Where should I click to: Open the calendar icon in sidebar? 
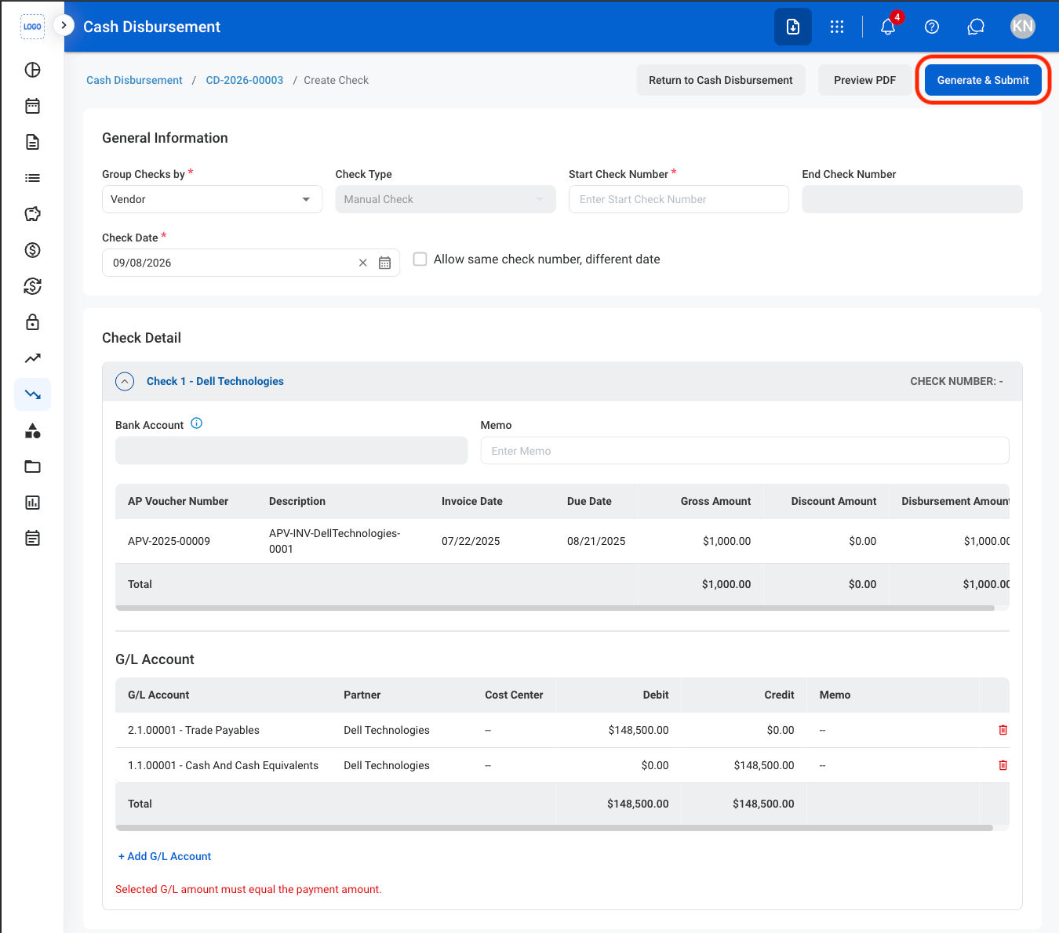click(x=32, y=106)
